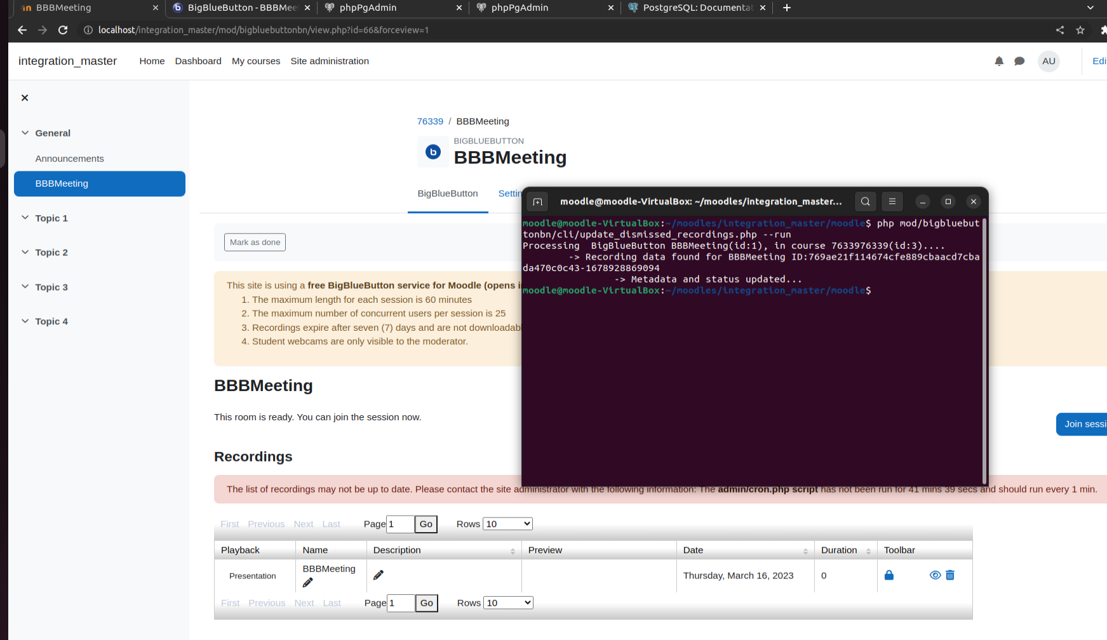Viewport: 1107px width, 640px height.
Task: Click the top Page number input field
Action: (x=400, y=524)
